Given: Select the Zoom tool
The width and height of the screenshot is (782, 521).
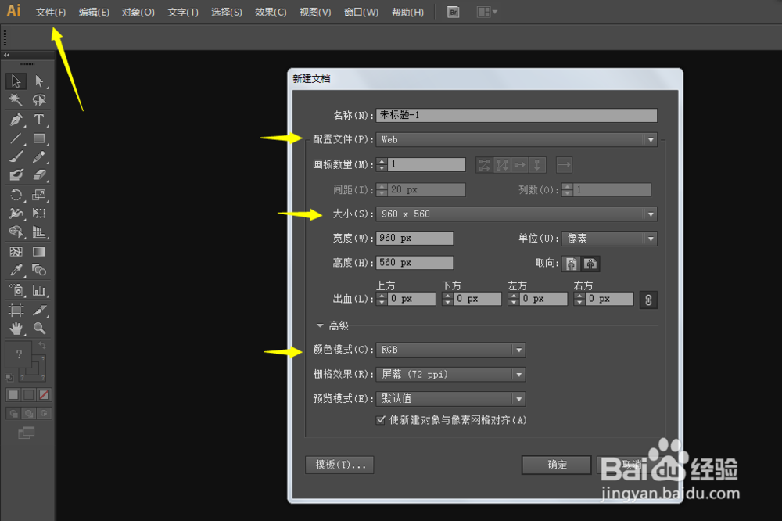Looking at the screenshot, I should [38, 328].
